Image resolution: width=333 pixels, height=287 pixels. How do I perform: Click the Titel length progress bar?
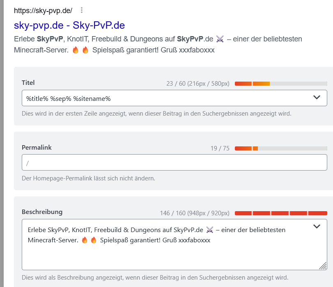coord(280,84)
